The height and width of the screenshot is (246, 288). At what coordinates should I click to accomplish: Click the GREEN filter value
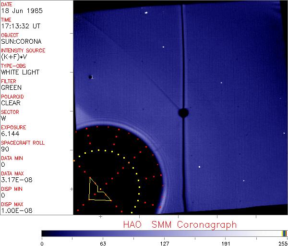click(x=11, y=88)
